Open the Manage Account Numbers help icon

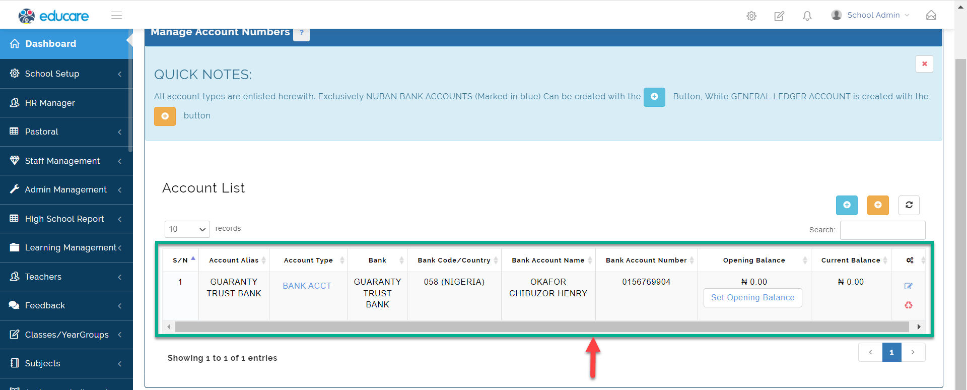coord(302,32)
